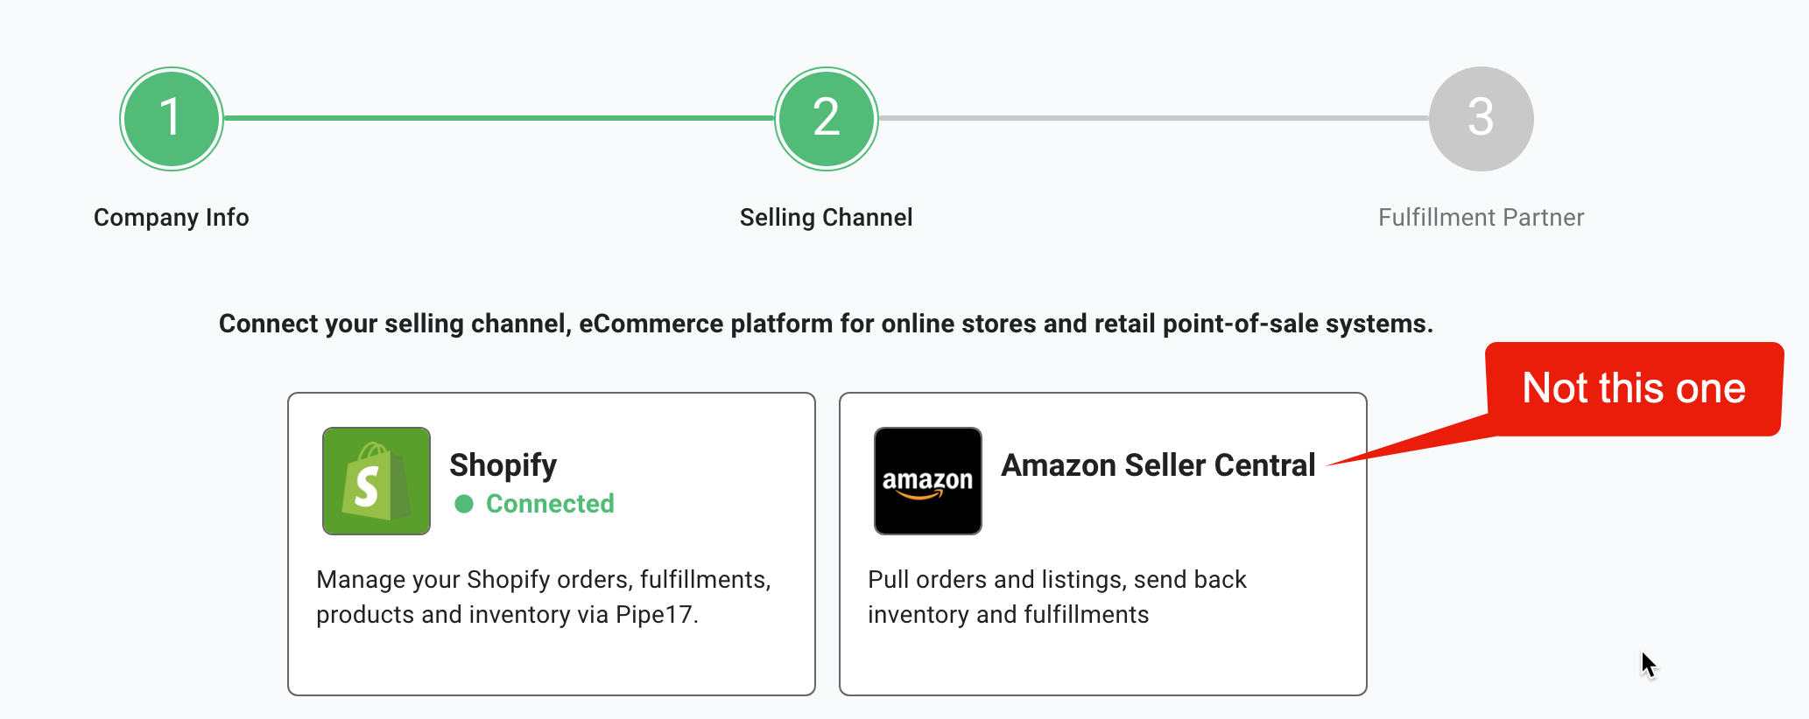Click the green Connected status dot
The height and width of the screenshot is (719, 1809).
(464, 504)
